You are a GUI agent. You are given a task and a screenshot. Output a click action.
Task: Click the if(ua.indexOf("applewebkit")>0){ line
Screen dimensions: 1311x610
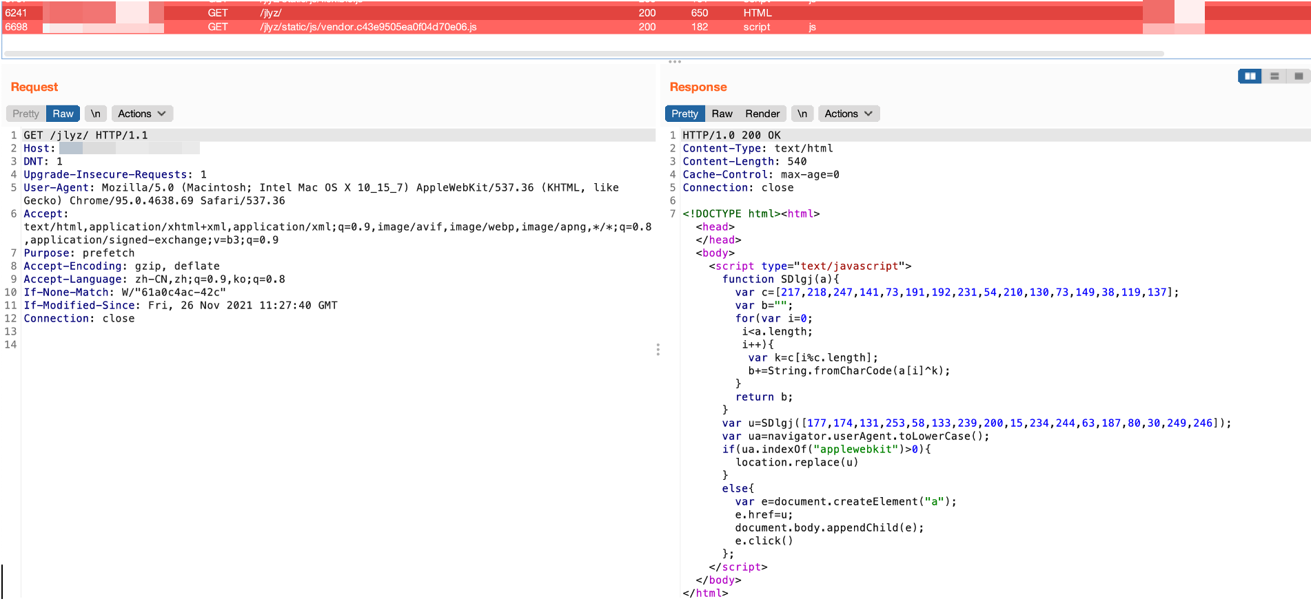(826, 449)
